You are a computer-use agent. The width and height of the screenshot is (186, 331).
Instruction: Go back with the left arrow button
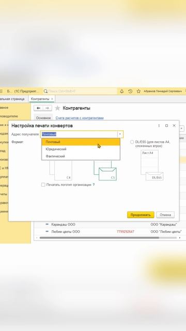[38, 108]
